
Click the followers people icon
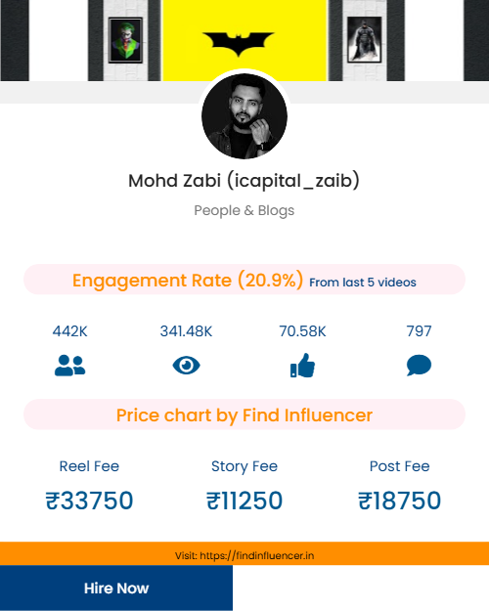tap(69, 366)
